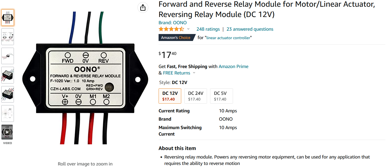This screenshot has width=390, height=167.
Task: Open the 248 ratings link
Action: [x=208, y=29]
